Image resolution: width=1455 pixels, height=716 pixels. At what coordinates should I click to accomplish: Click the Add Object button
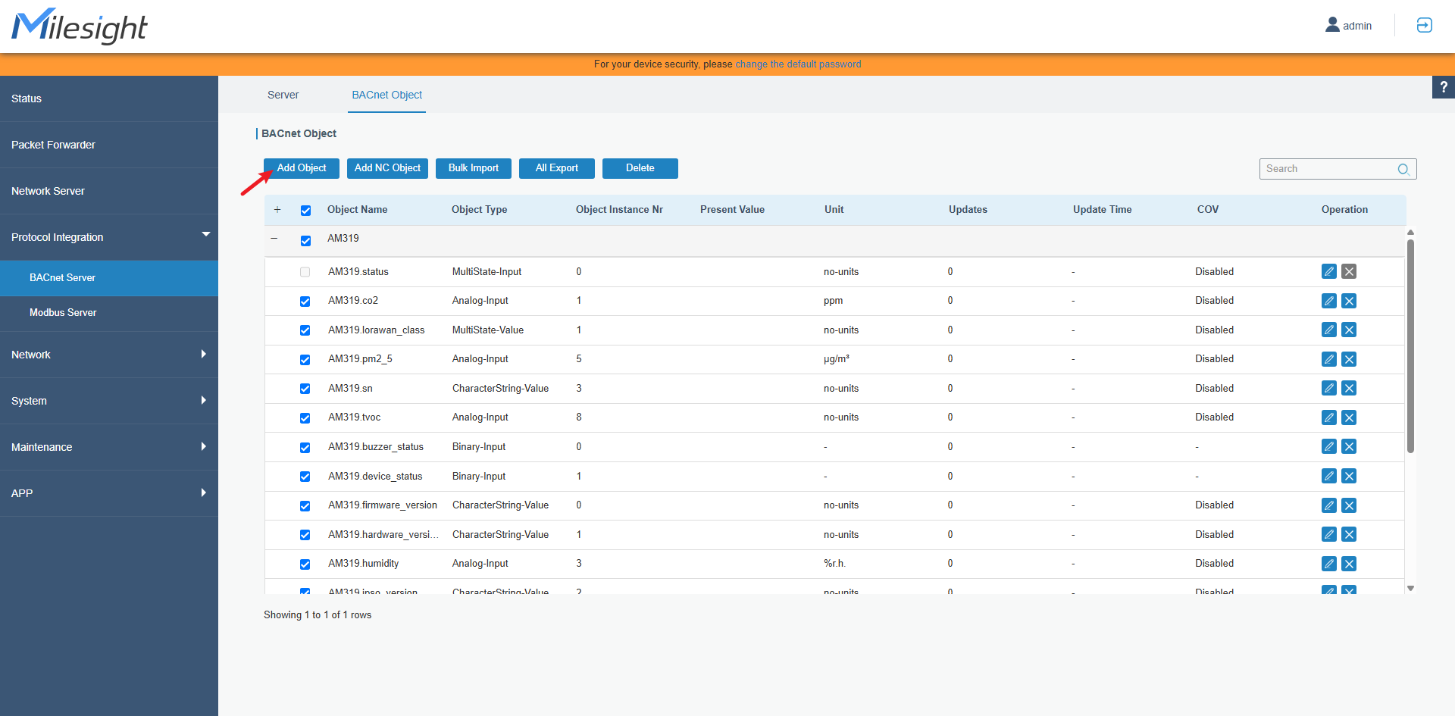[x=302, y=168]
